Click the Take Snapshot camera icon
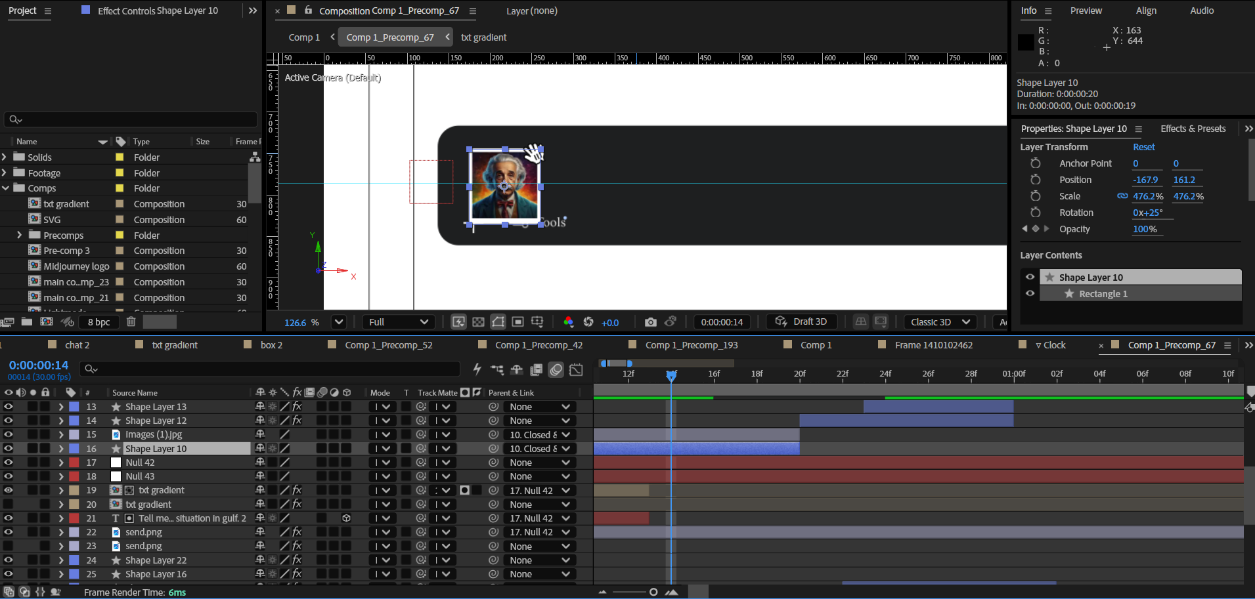The image size is (1255, 599). click(650, 322)
